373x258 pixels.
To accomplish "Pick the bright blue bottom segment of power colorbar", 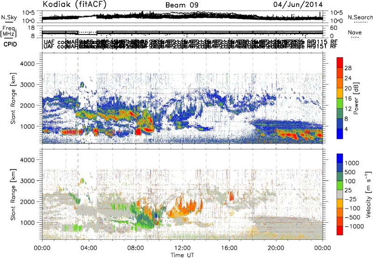I will point(340,134).
